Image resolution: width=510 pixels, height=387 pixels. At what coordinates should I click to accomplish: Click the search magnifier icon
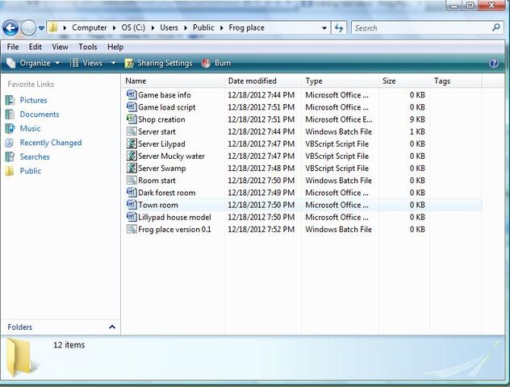(x=496, y=27)
